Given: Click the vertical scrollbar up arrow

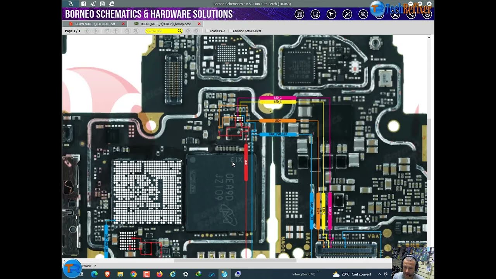Looking at the screenshot, I should (429, 37).
